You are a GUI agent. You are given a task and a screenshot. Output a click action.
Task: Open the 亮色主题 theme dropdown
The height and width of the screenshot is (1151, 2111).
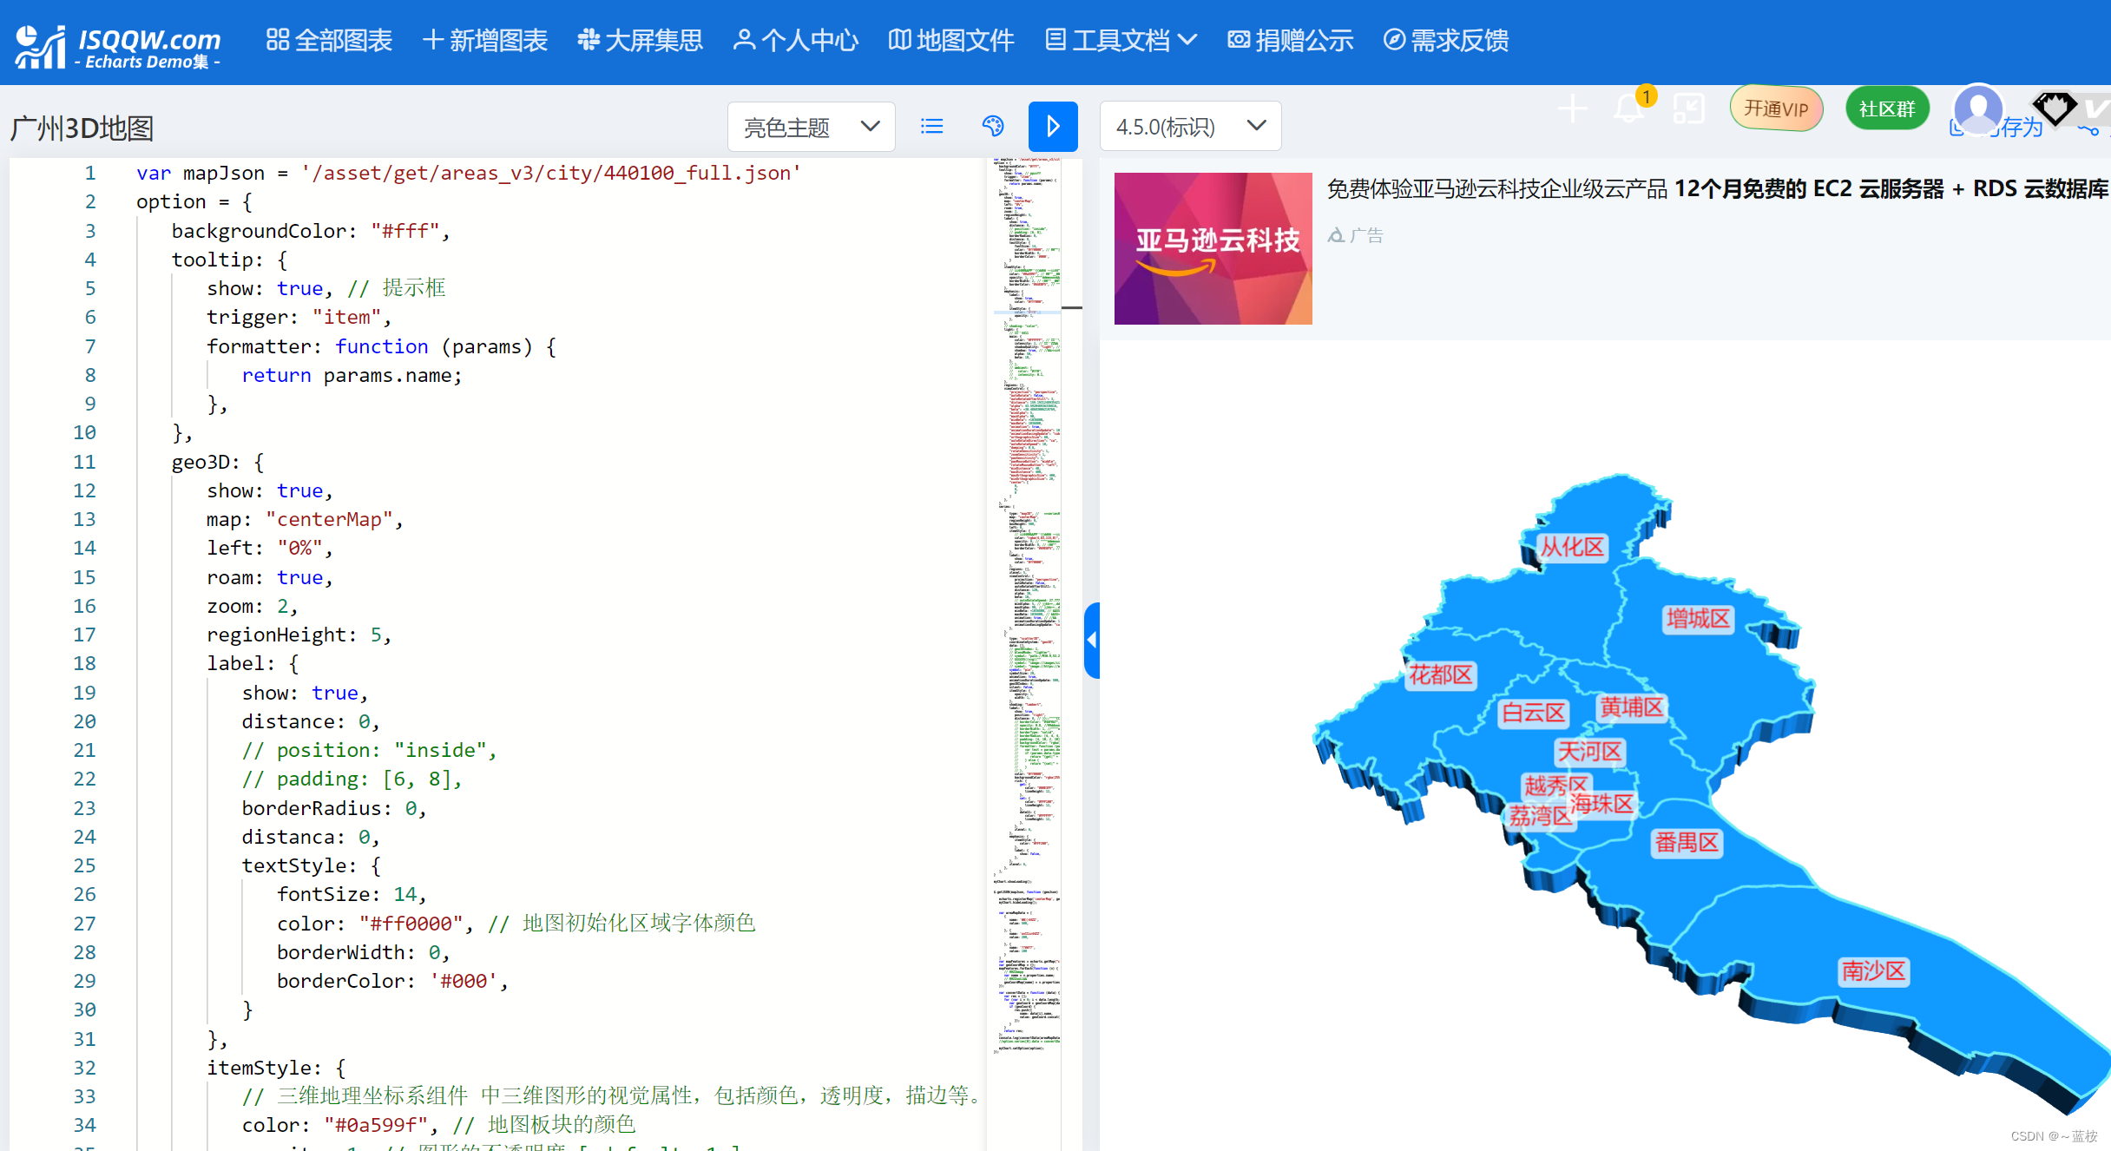[x=811, y=127]
